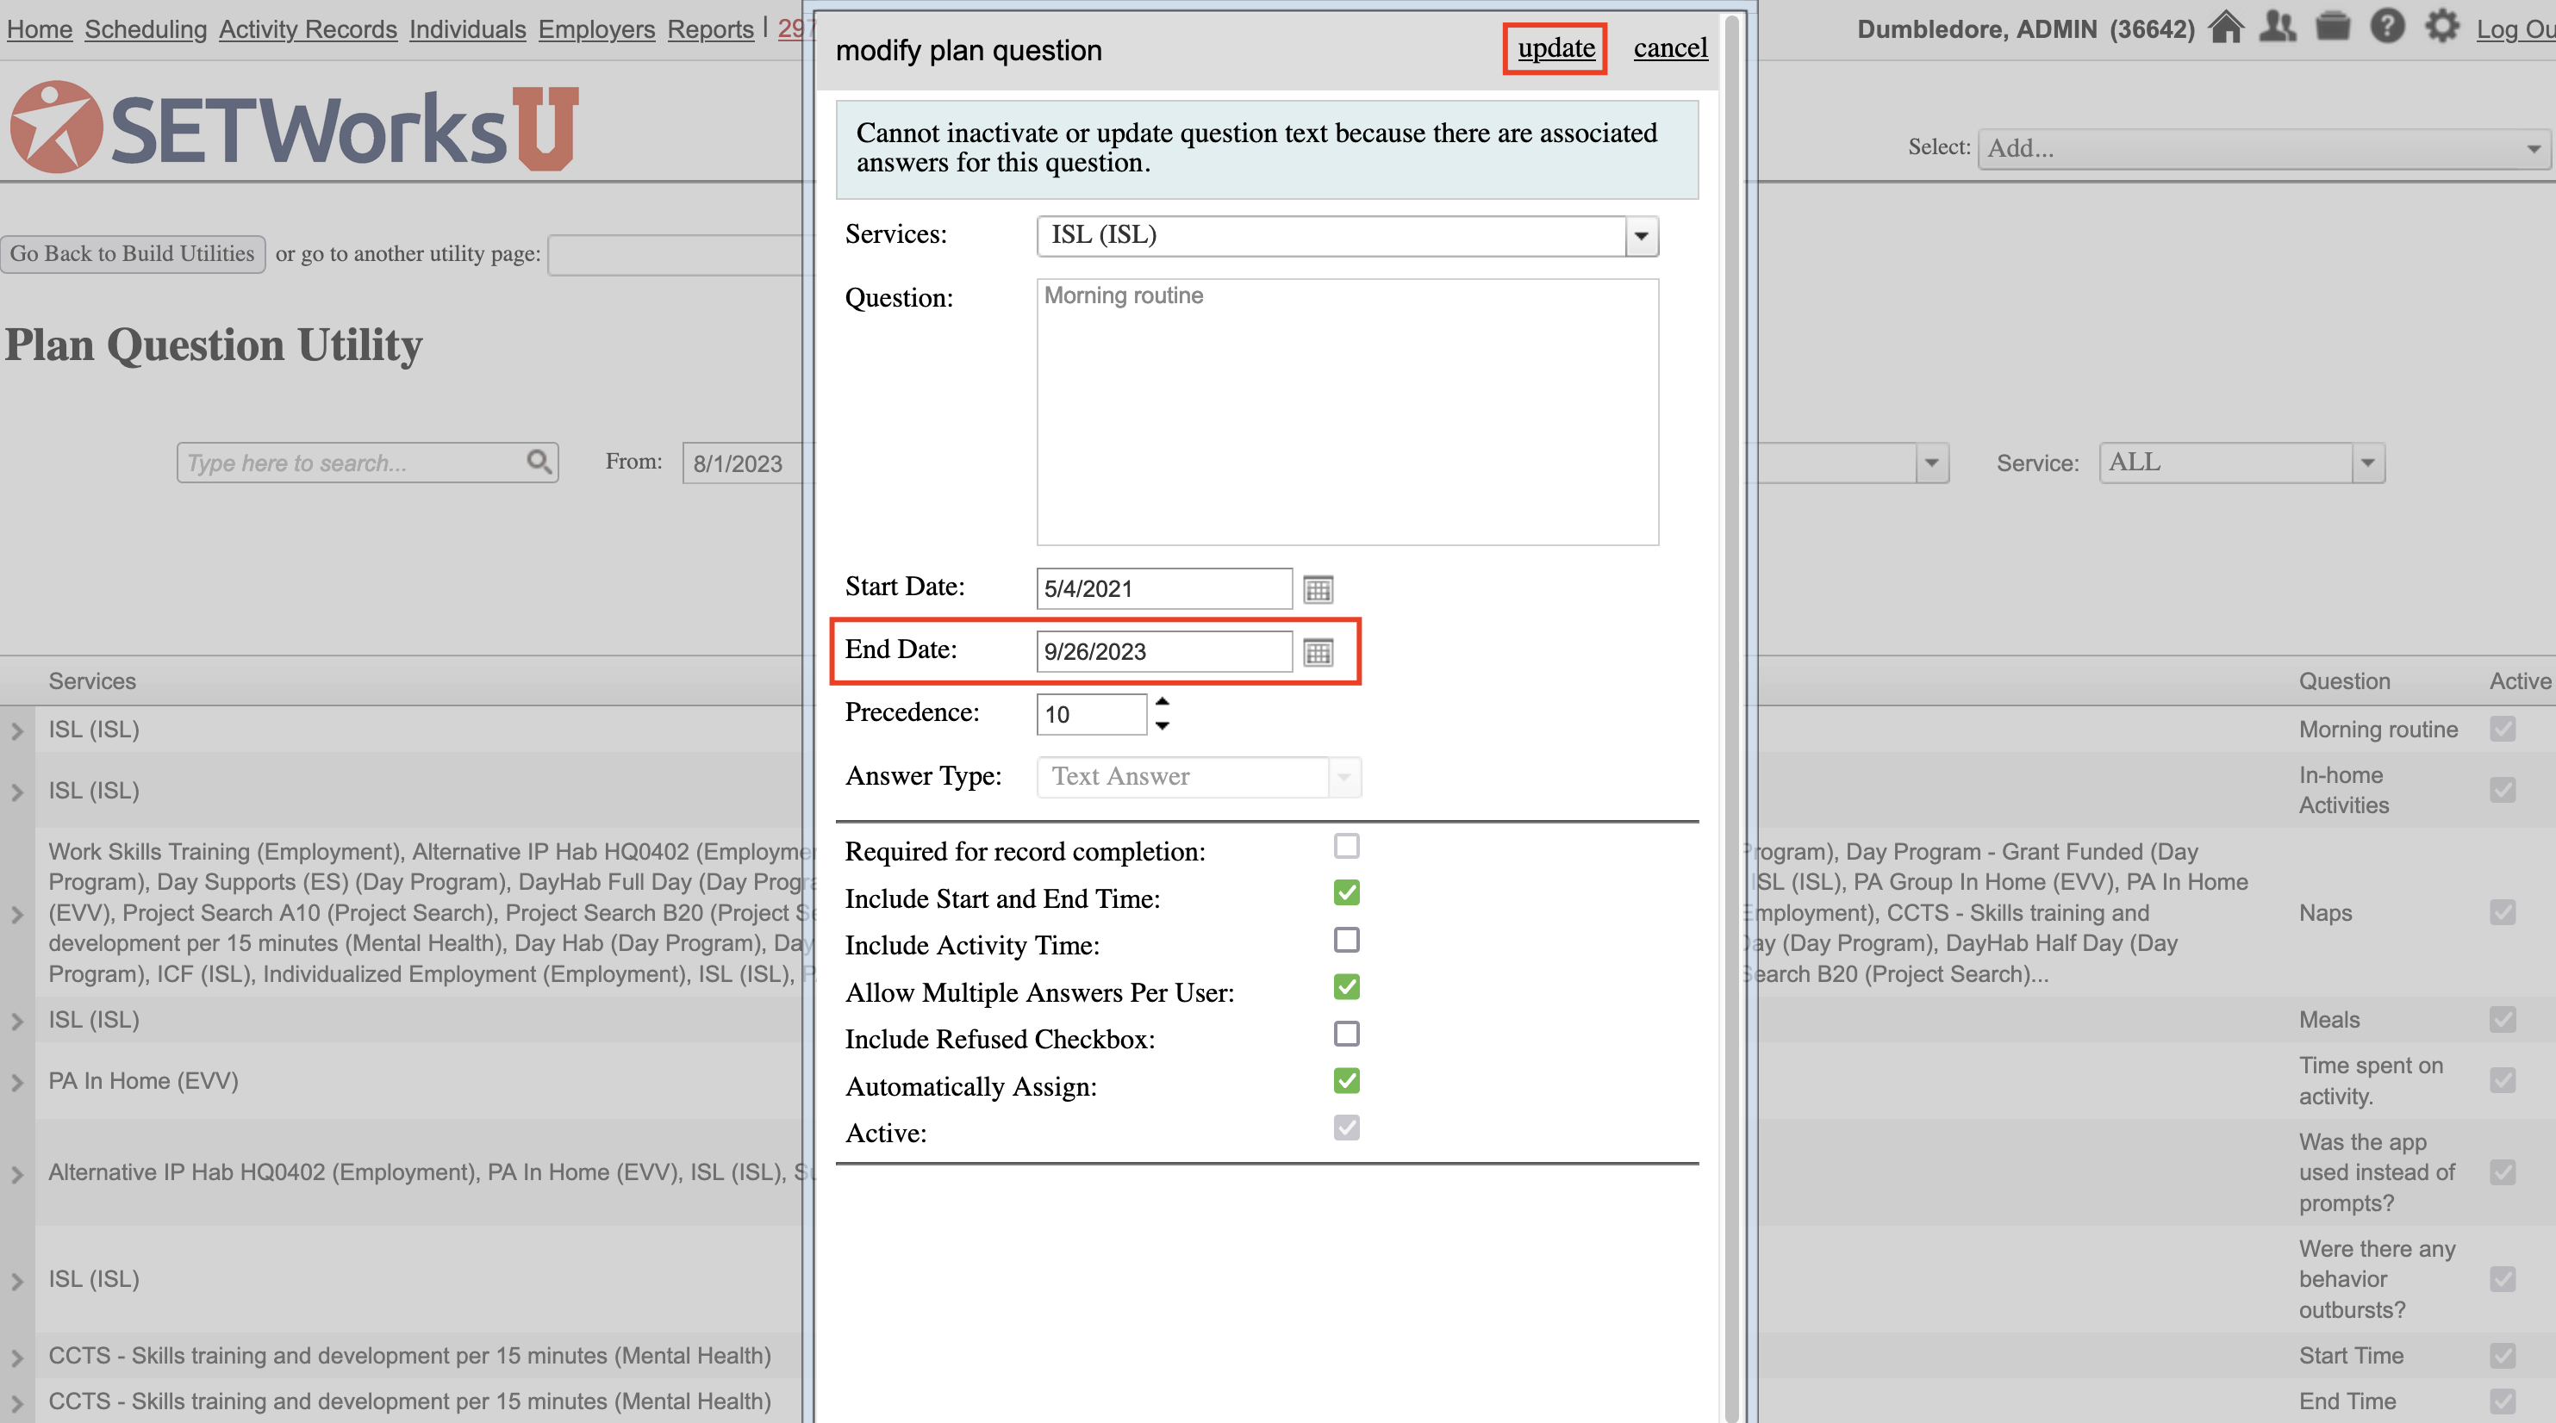The image size is (2556, 1423).
Task: Click Active checkbox for Naps row
Action: [x=2503, y=912]
